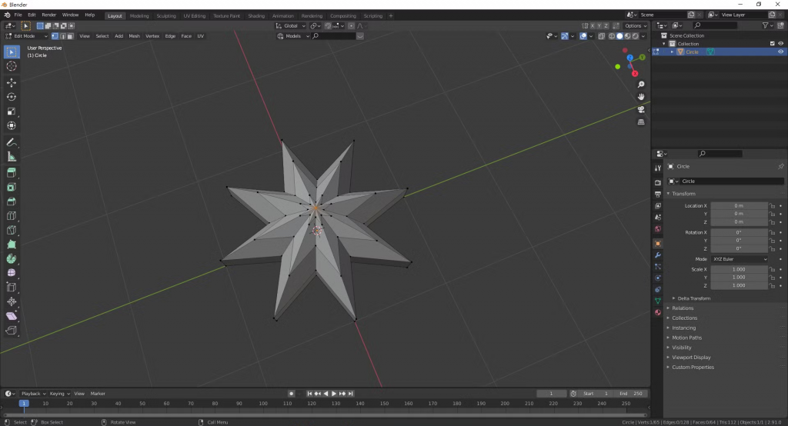Toggle X-ray display
Image resolution: width=788 pixels, height=426 pixels.
click(x=602, y=36)
